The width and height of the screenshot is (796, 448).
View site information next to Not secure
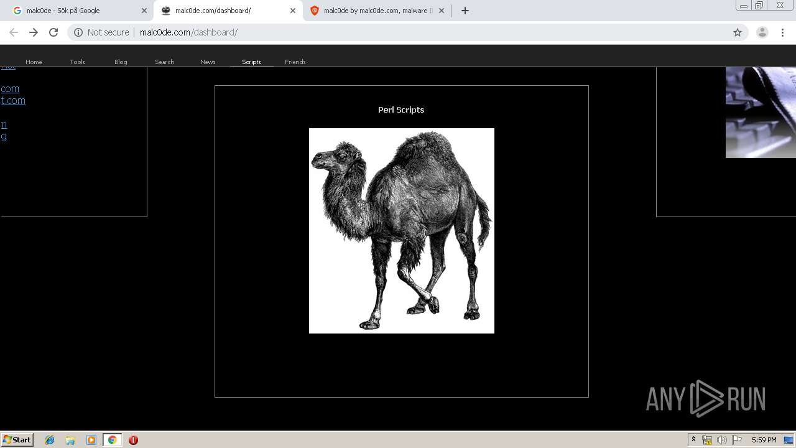[78, 32]
